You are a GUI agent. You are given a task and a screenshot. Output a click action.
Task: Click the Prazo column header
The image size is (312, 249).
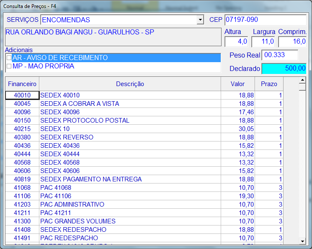(x=269, y=84)
